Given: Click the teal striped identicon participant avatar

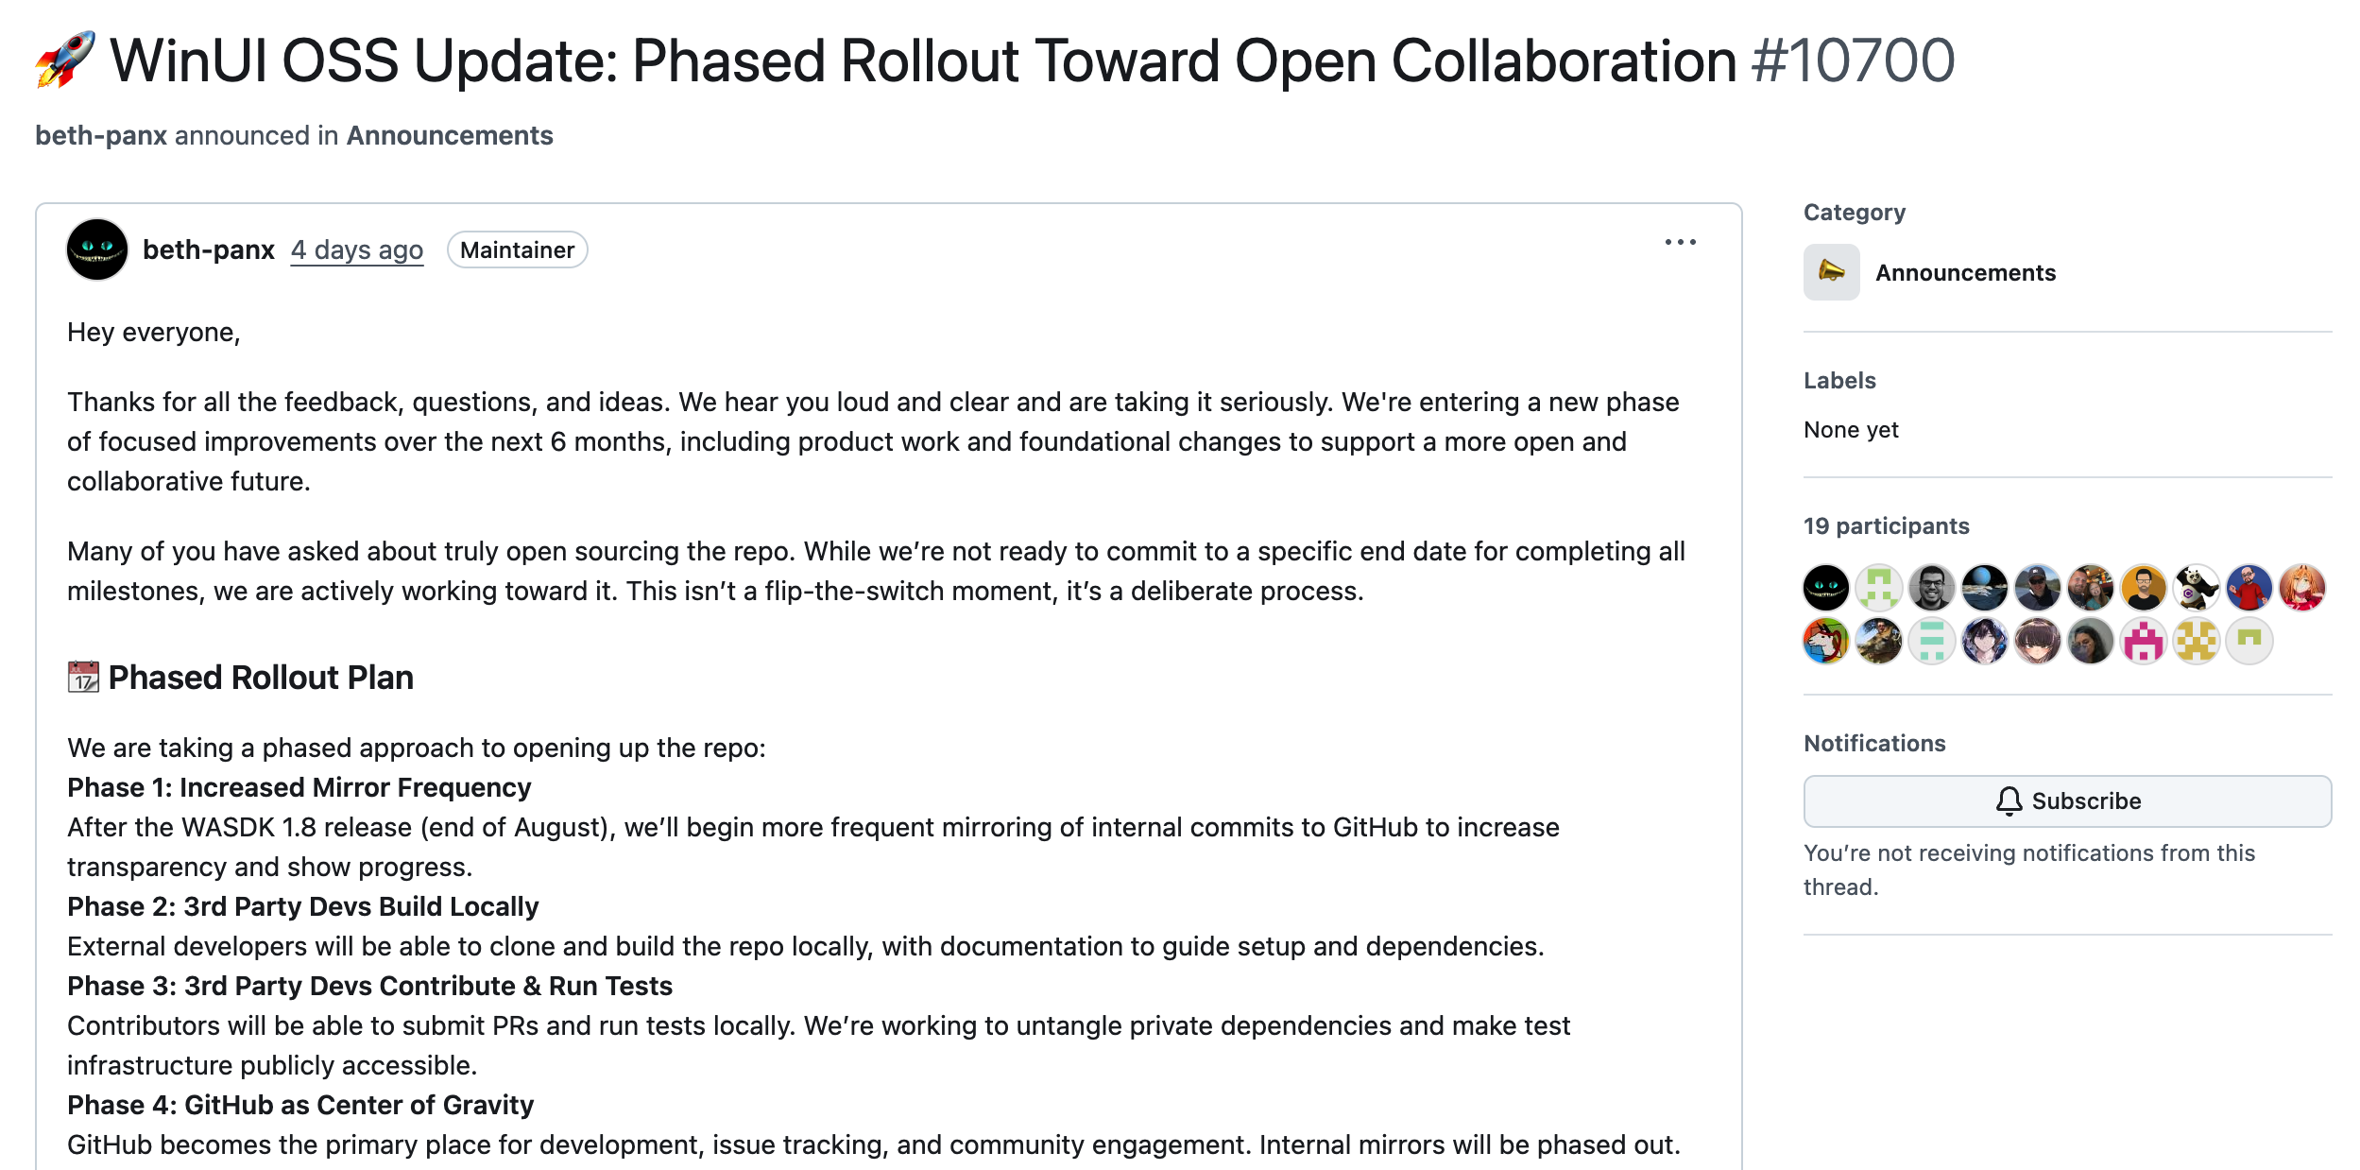Looking at the screenshot, I should 1931,642.
